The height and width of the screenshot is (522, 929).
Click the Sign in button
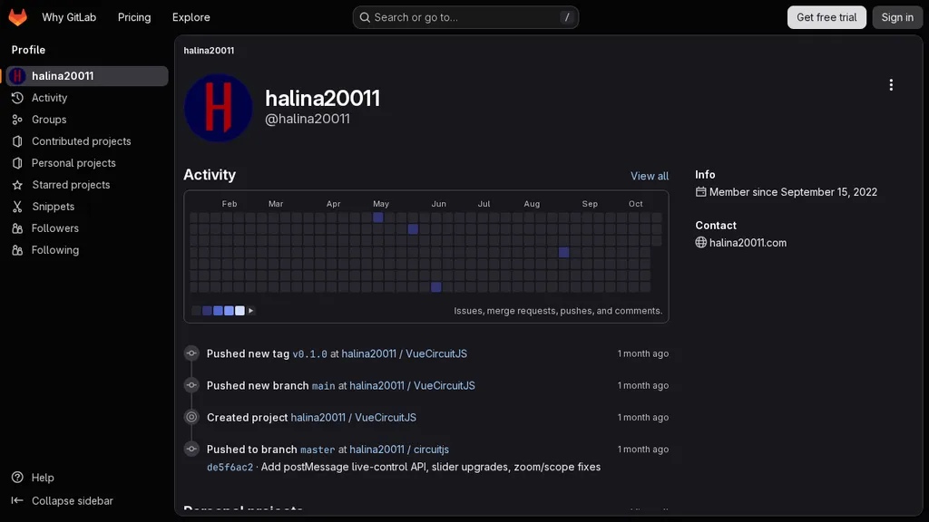897,17
